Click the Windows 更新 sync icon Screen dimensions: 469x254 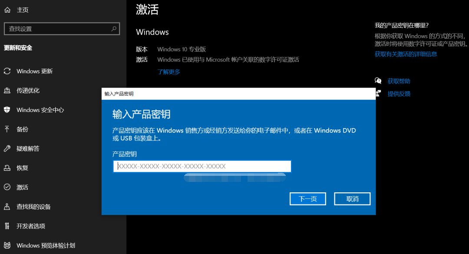point(7,71)
